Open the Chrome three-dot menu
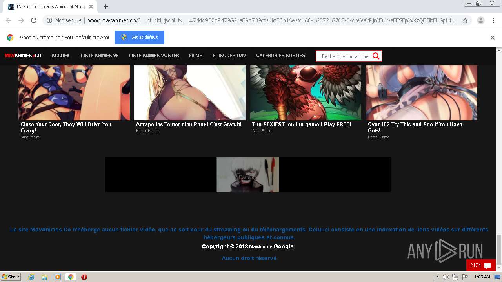Viewport: 502px width, 282px height. pos(493,20)
